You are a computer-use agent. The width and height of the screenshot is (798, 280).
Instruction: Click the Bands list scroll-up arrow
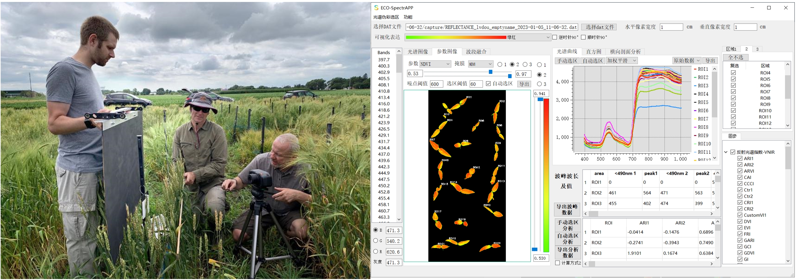click(x=399, y=51)
